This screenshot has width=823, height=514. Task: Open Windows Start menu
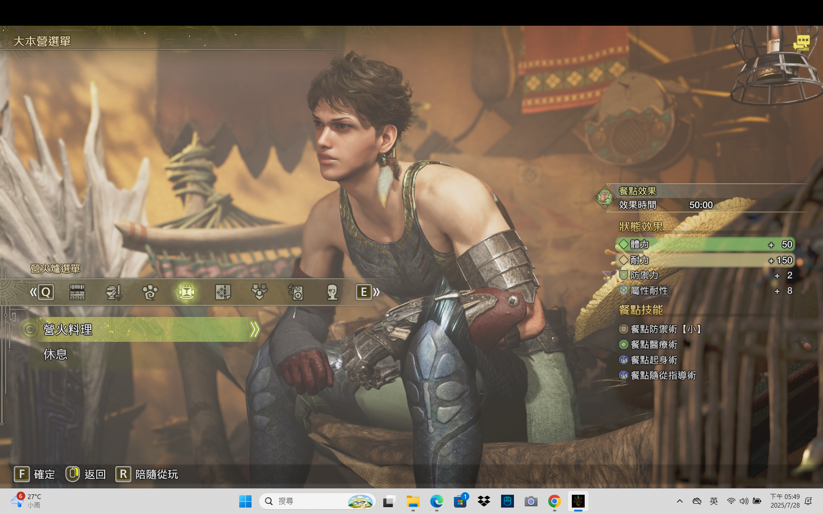[x=245, y=501]
